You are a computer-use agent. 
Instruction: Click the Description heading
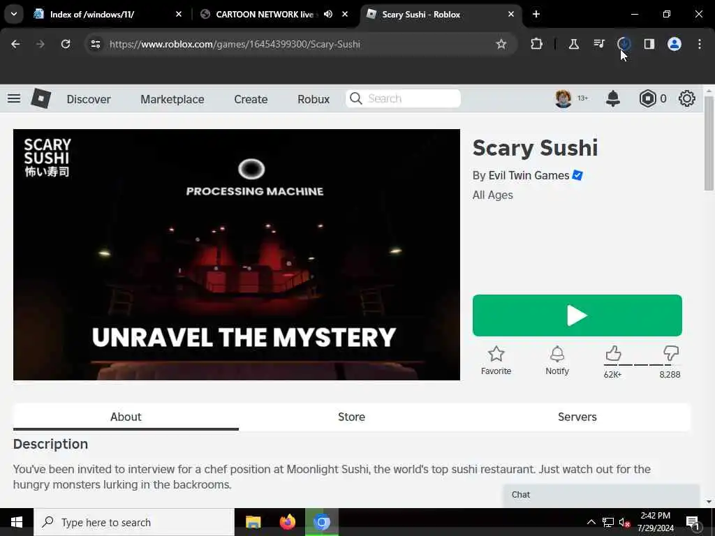(50, 444)
